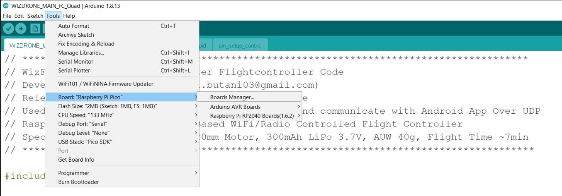The height and width of the screenshot is (196, 562).
Task: Choose Auto Format from Tools menu
Action: [x=122, y=26]
